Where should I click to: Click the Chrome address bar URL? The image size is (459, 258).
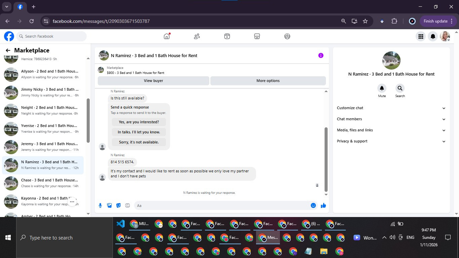101,21
